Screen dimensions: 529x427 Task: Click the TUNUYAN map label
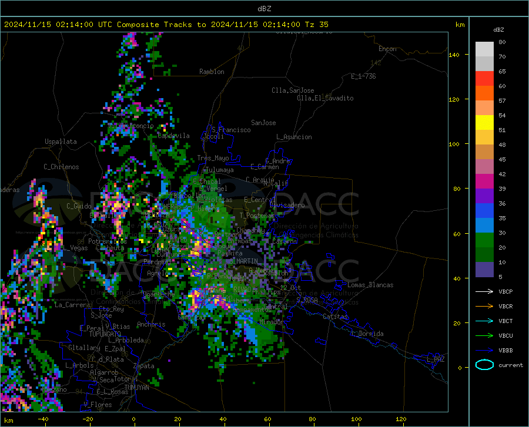[136, 387]
